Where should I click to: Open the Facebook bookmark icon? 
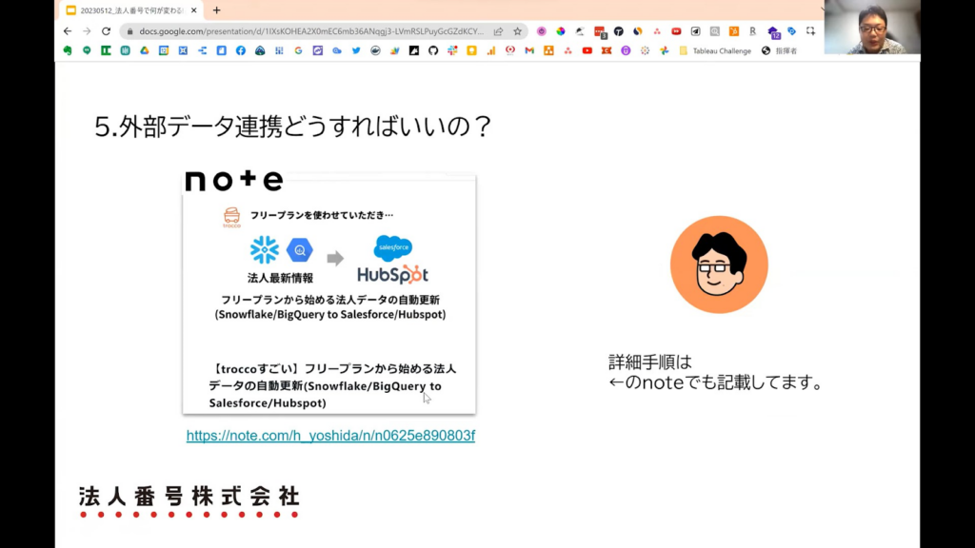[240, 50]
